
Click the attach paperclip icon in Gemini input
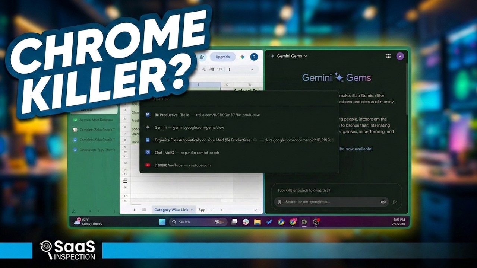tap(279, 202)
